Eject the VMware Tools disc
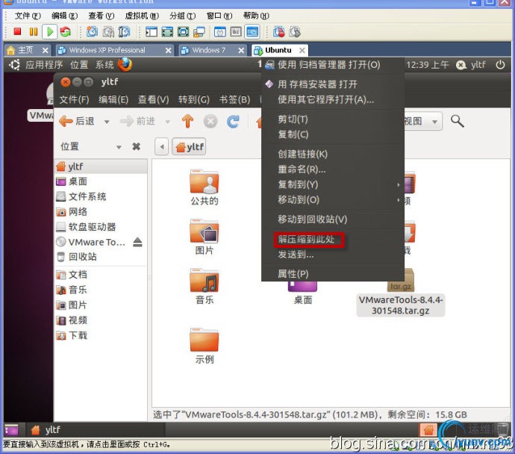The height and width of the screenshot is (454, 515). coord(137,242)
